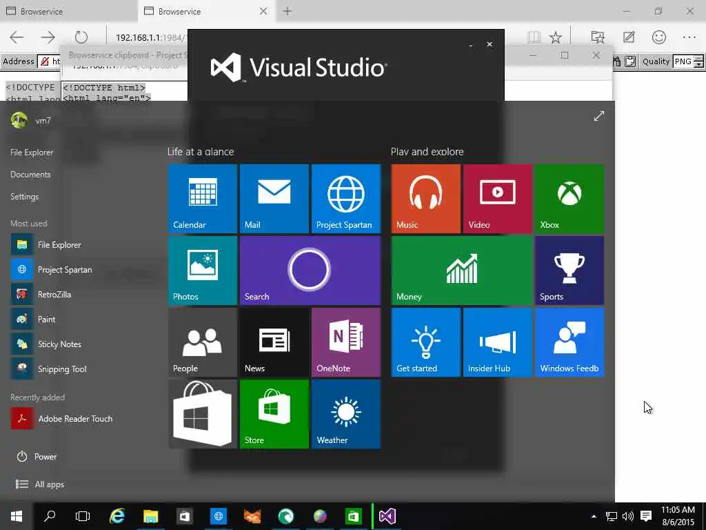
Task: Show hidden system tray icons
Action: click(594, 516)
